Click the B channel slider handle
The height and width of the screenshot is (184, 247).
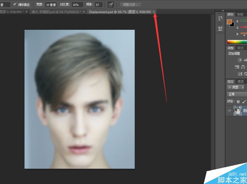244,35
